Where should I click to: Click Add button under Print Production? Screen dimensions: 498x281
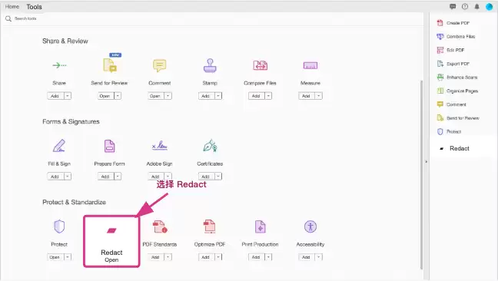(x=257, y=257)
